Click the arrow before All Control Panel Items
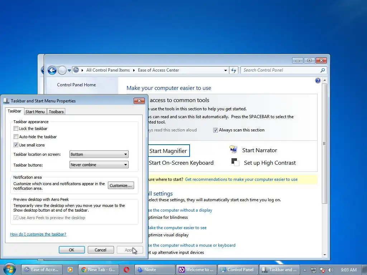Screen dimensions: 367x275 (82, 70)
